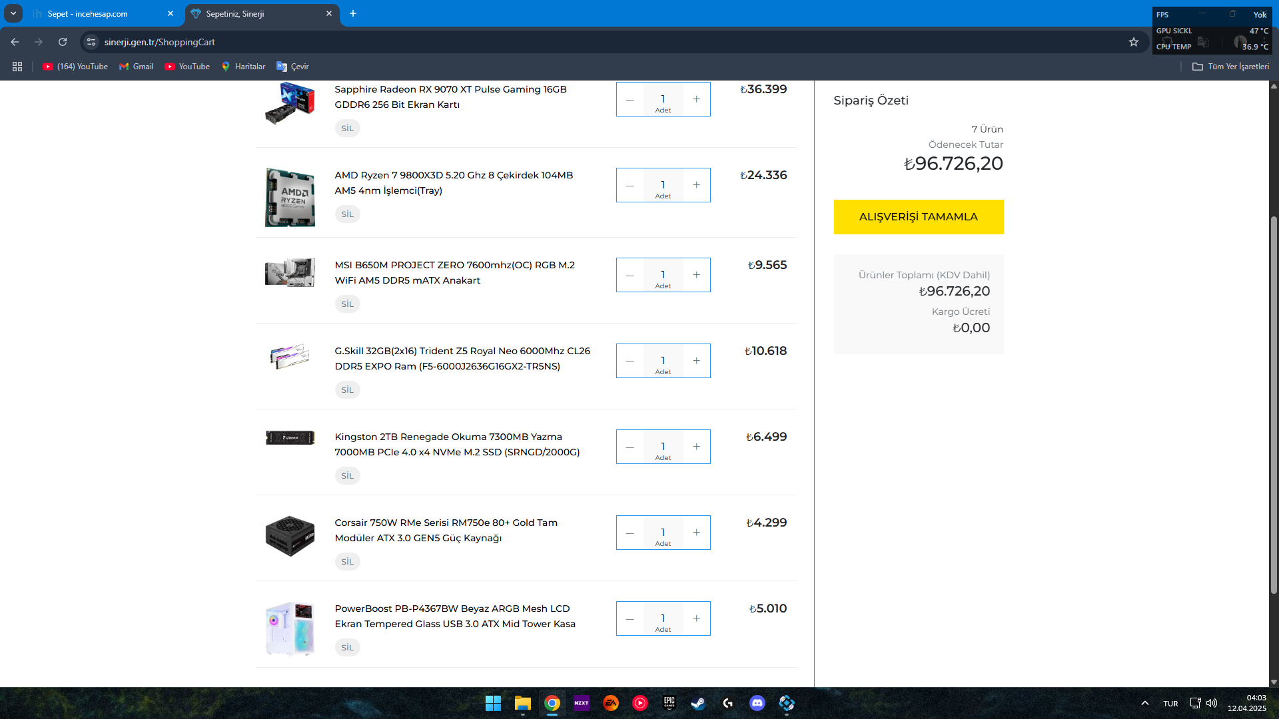This screenshot has height=719, width=1279.
Task: Open Haritalar bookmark
Action: coord(243,67)
